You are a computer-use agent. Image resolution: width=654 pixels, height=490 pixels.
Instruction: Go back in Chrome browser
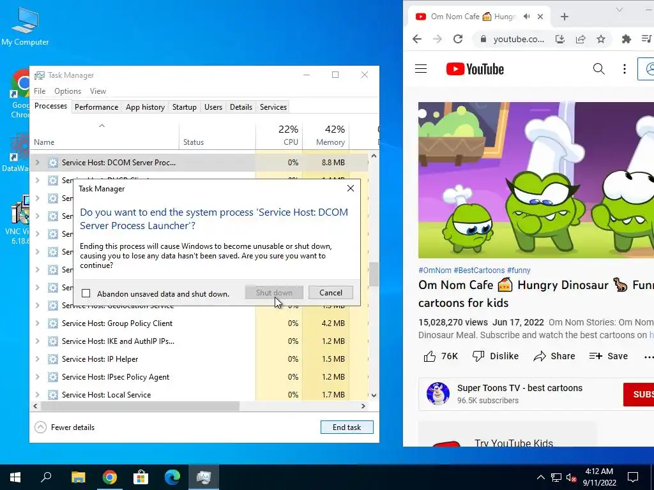click(417, 39)
